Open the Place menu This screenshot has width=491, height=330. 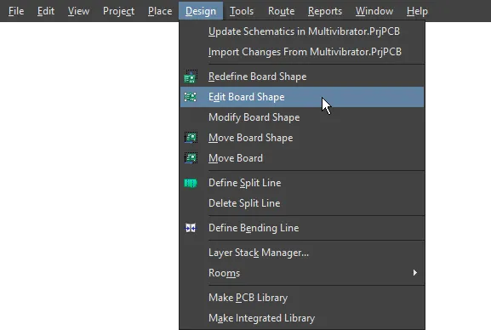click(x=160, y=11)
